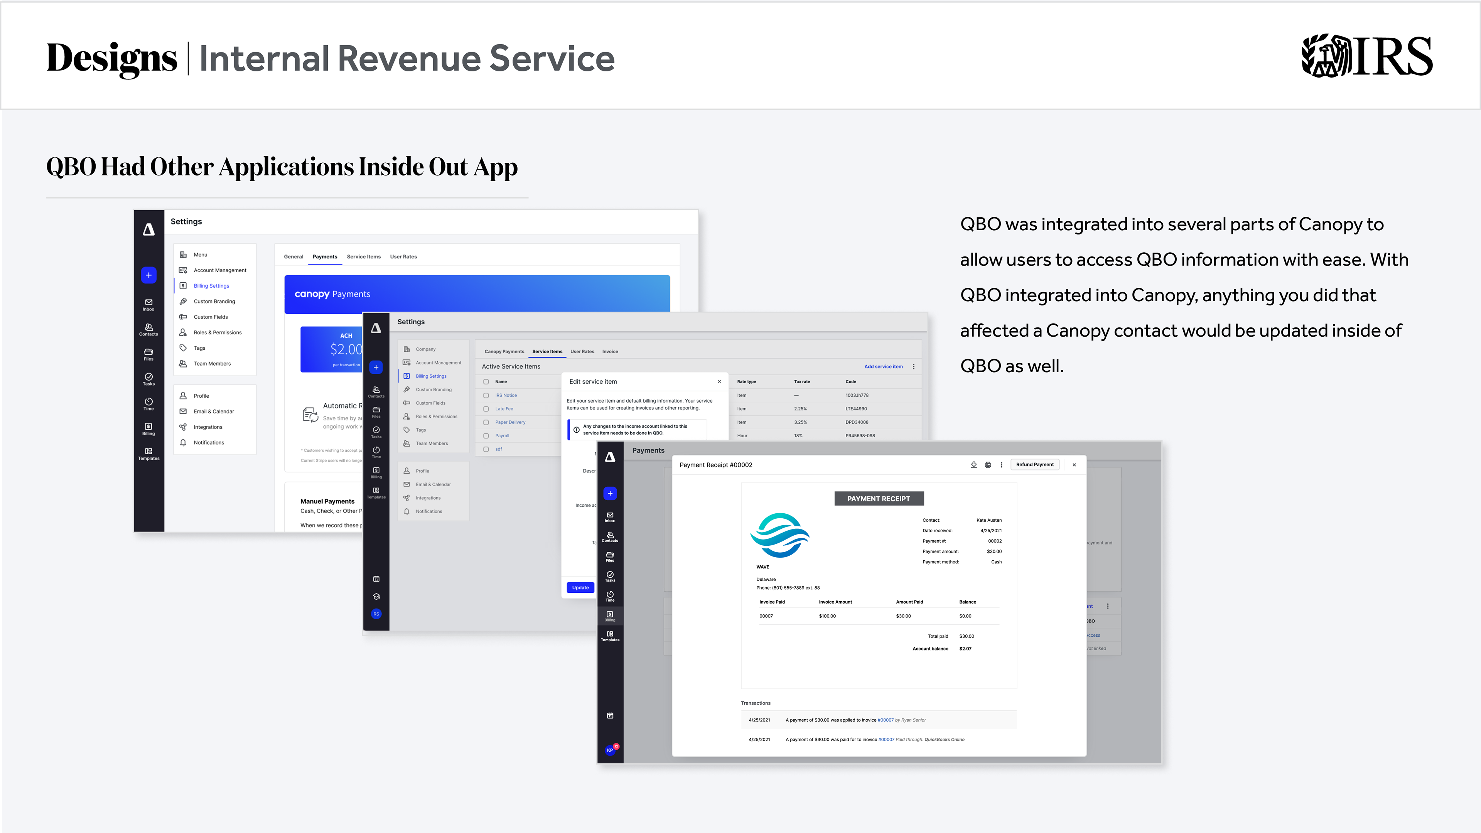This screenshot has height=833, width=1481.
Task: Select Payments tab in back Settings window
Action: pyautogui.click(x=325, y=257)
